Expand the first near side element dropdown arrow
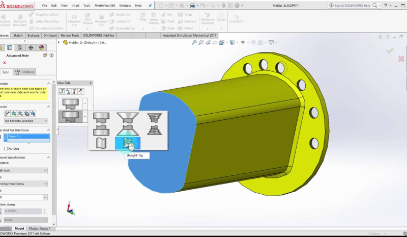Image resolution: width=407 pixels, height=237 pixels. click(84, 103)
